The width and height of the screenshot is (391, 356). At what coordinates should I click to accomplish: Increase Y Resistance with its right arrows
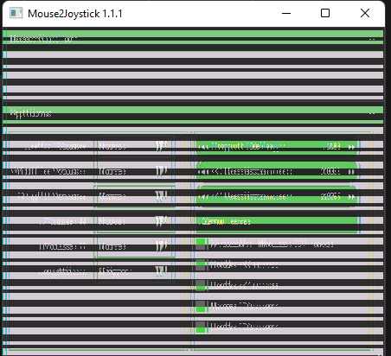click(x=351, y=197)
